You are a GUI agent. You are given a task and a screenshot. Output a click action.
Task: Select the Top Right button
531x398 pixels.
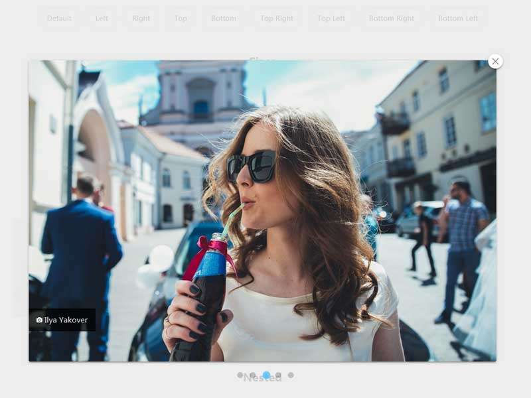coord(276,19)
